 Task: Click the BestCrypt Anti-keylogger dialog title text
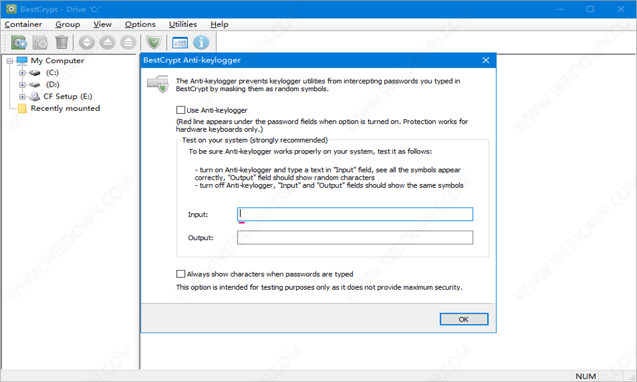pos(192,60)
